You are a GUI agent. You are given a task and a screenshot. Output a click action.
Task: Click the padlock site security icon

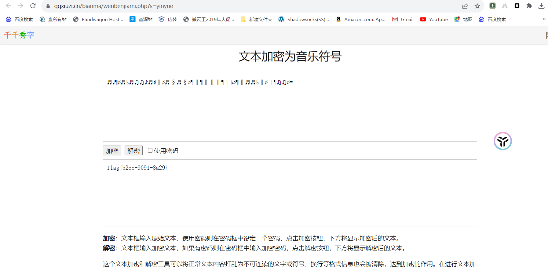pyautogui.click(x=48, y=6)
